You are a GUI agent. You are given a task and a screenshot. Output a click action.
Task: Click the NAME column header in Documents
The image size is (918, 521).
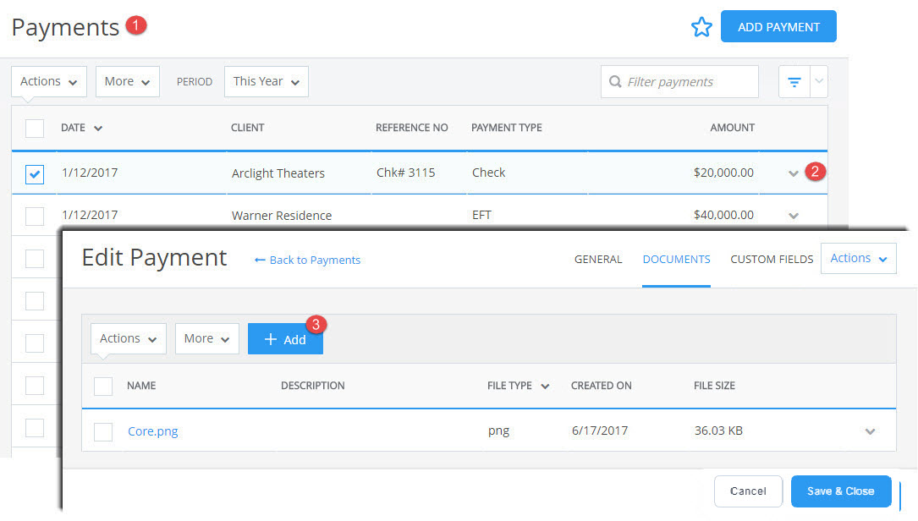pos(141,386)
